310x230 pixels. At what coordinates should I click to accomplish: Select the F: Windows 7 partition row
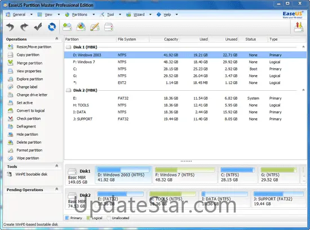click(x=185, y=62)
